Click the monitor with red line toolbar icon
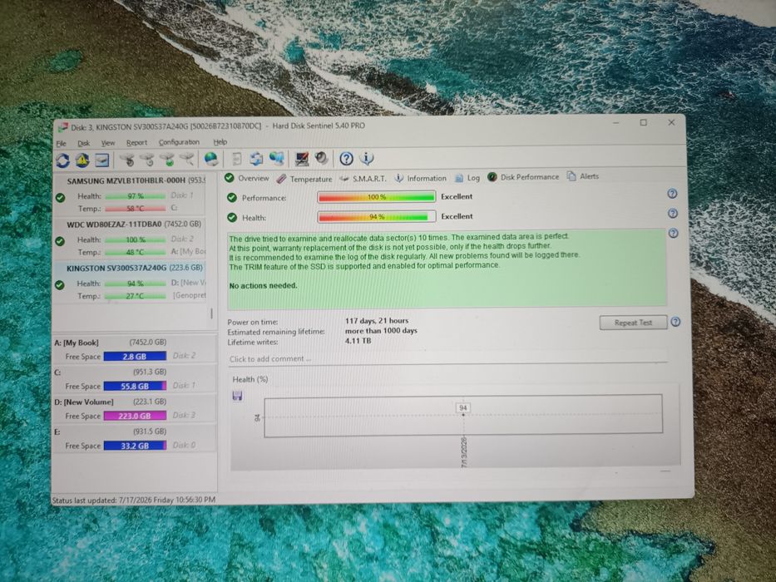Viewport: 776px width, 582px height. coord(301,159)
